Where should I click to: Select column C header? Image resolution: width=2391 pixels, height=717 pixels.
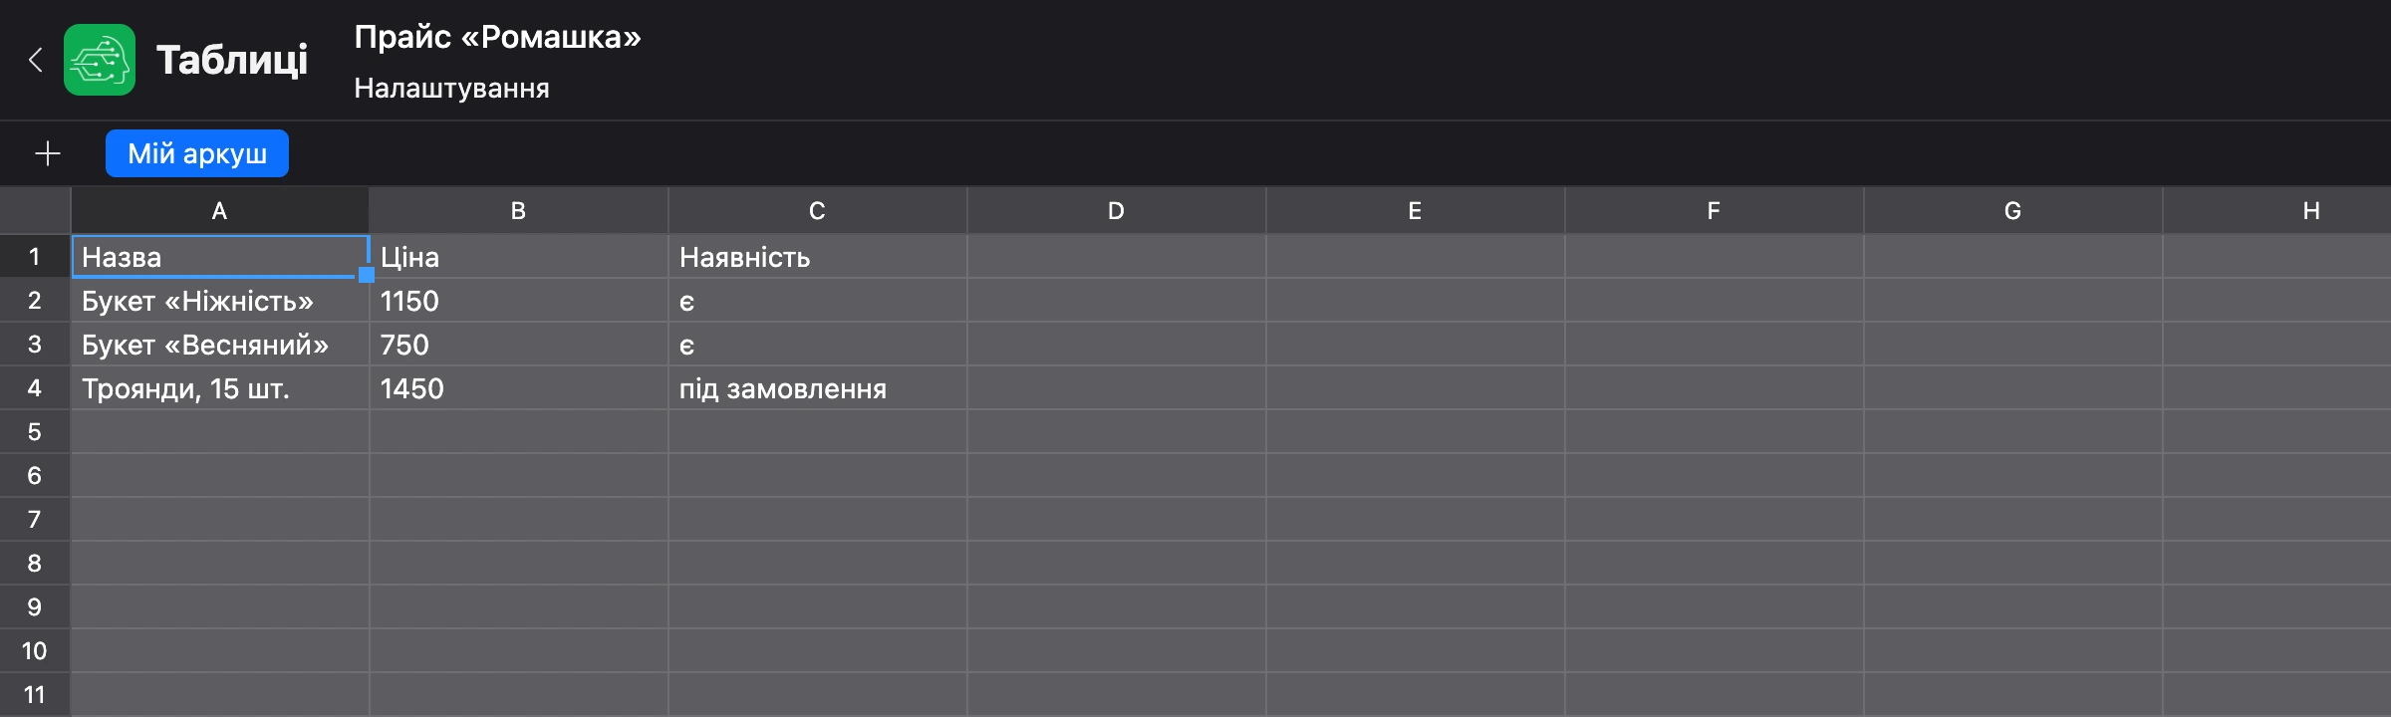(x=817, y=210)
